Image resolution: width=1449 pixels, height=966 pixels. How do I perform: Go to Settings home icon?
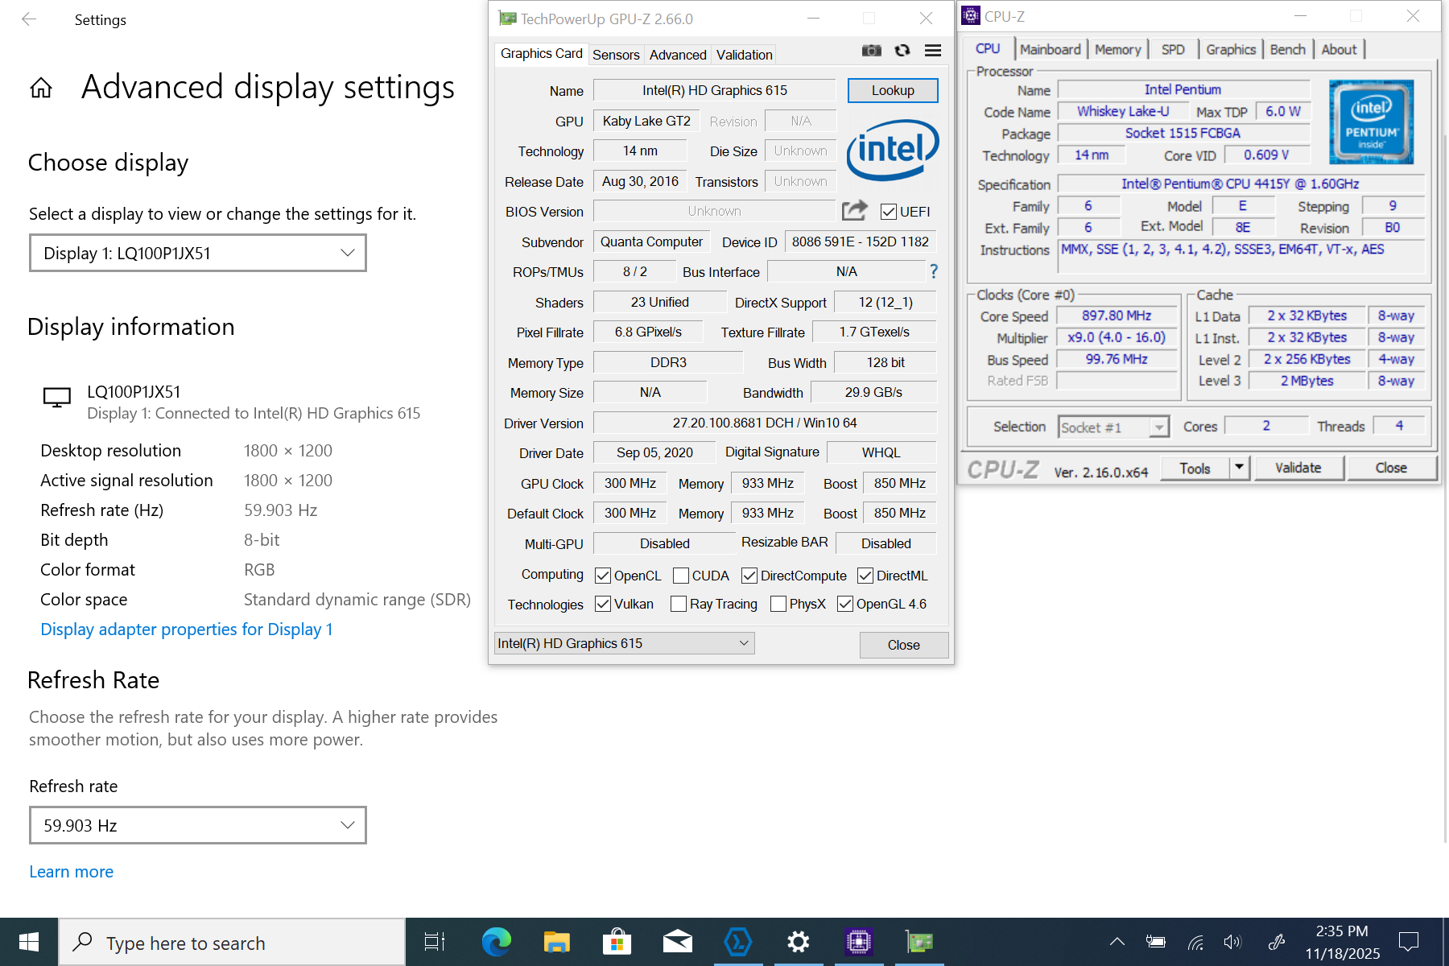[41, 88]
